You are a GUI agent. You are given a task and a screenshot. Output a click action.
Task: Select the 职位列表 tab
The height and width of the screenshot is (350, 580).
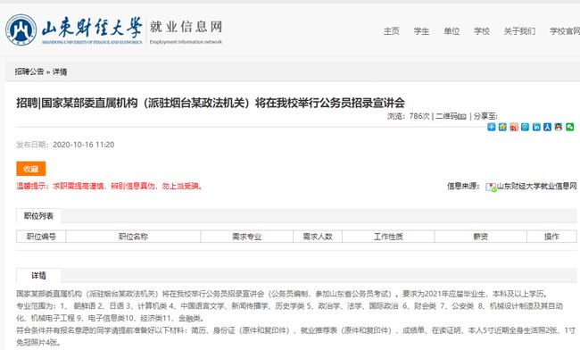pos(38,216)
